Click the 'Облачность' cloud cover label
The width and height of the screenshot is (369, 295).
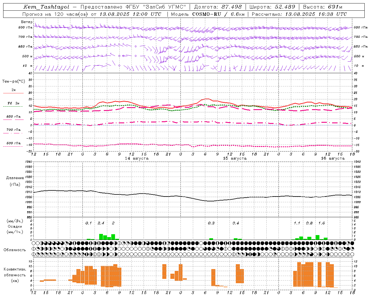point(15,250)
